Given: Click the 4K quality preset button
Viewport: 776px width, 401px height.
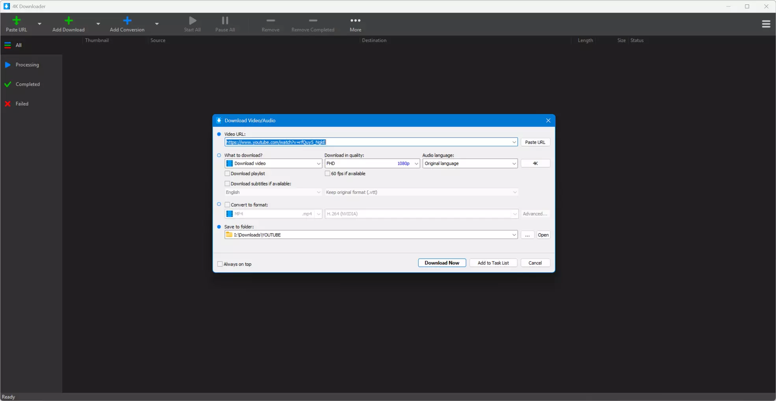Looking at the screenshot, I should (535, 163).
